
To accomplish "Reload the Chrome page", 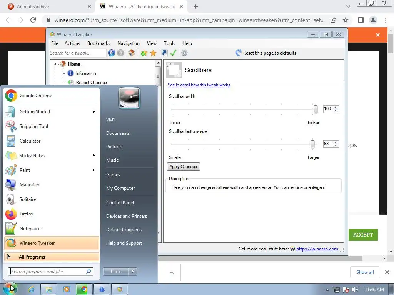I will tap(33, 20).
